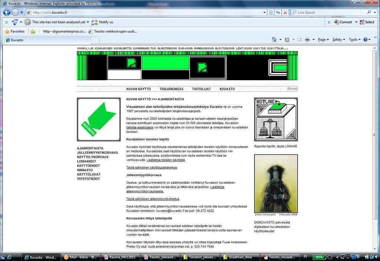Click the browser Forward arrow button
This screenshot has width=380, height=261.
[15, 12]
